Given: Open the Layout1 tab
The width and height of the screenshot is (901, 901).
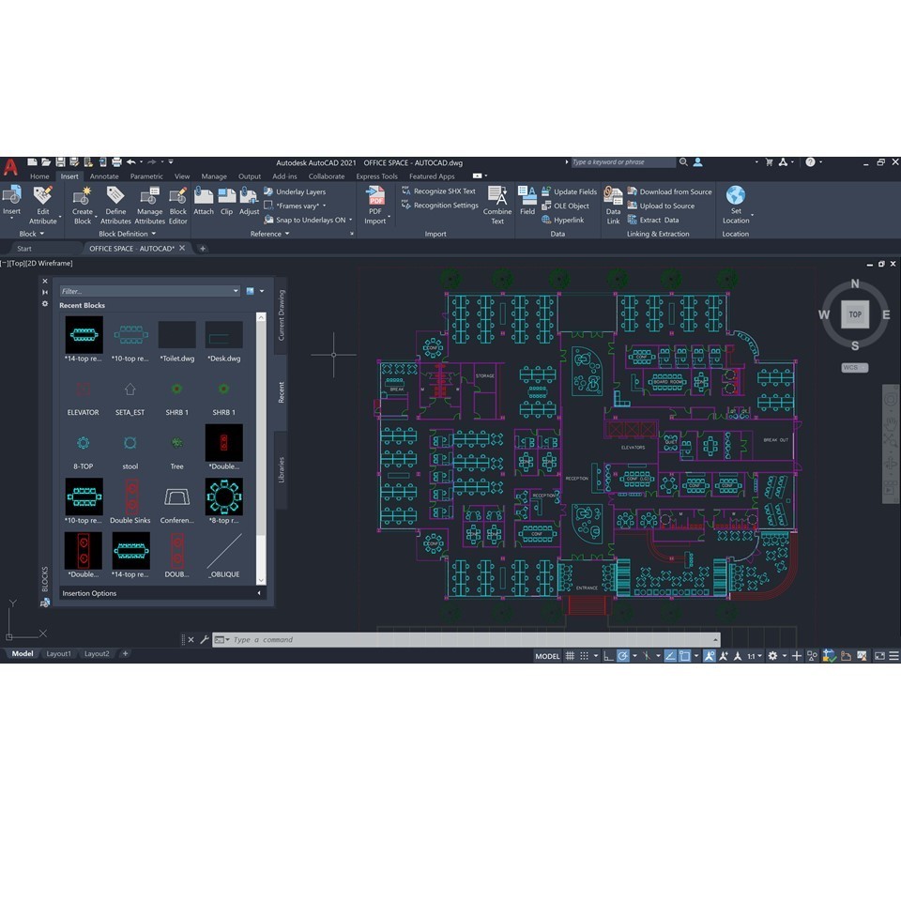Looking at the screenshot, I should [x=58, y=653].
